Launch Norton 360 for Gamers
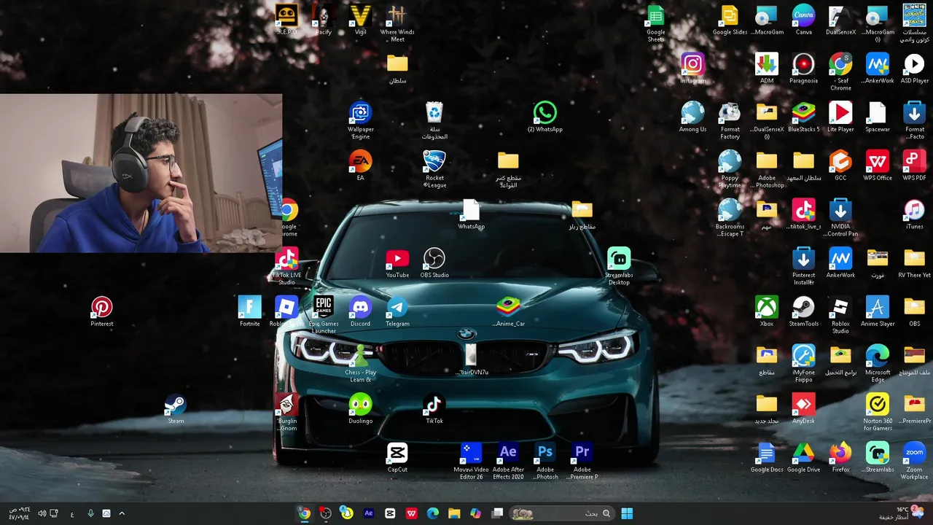The height and width of the screenshot is (525, 933). point(878,412)
